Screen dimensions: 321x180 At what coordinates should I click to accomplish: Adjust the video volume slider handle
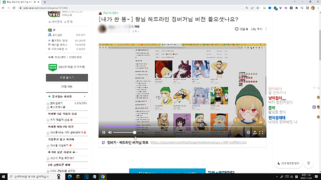(x=134, y=132)
